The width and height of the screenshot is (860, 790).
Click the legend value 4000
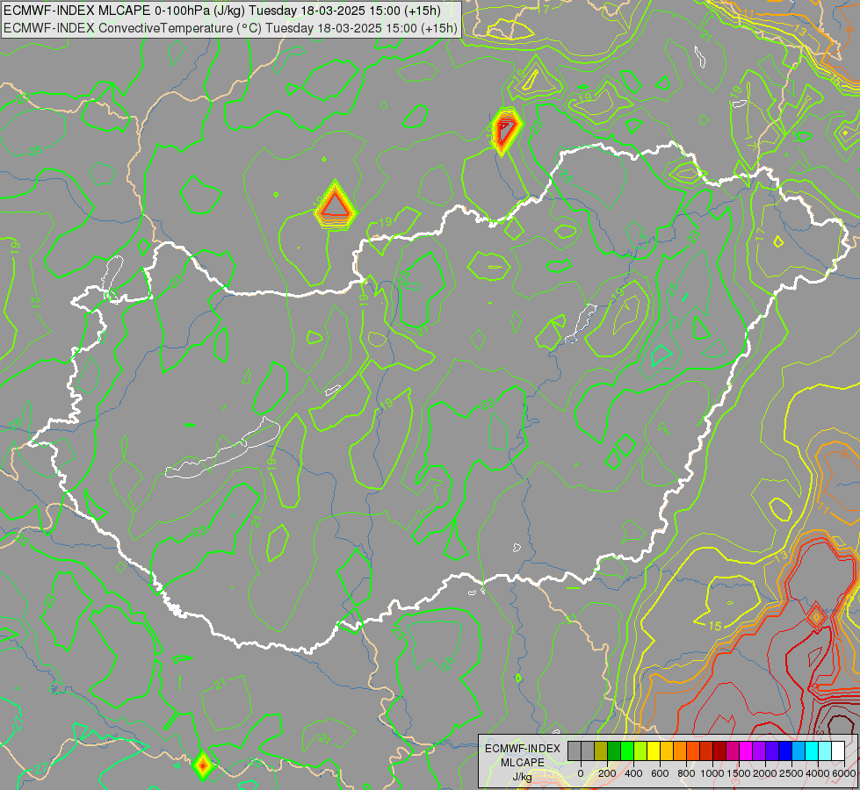click(x=818, y=773)
